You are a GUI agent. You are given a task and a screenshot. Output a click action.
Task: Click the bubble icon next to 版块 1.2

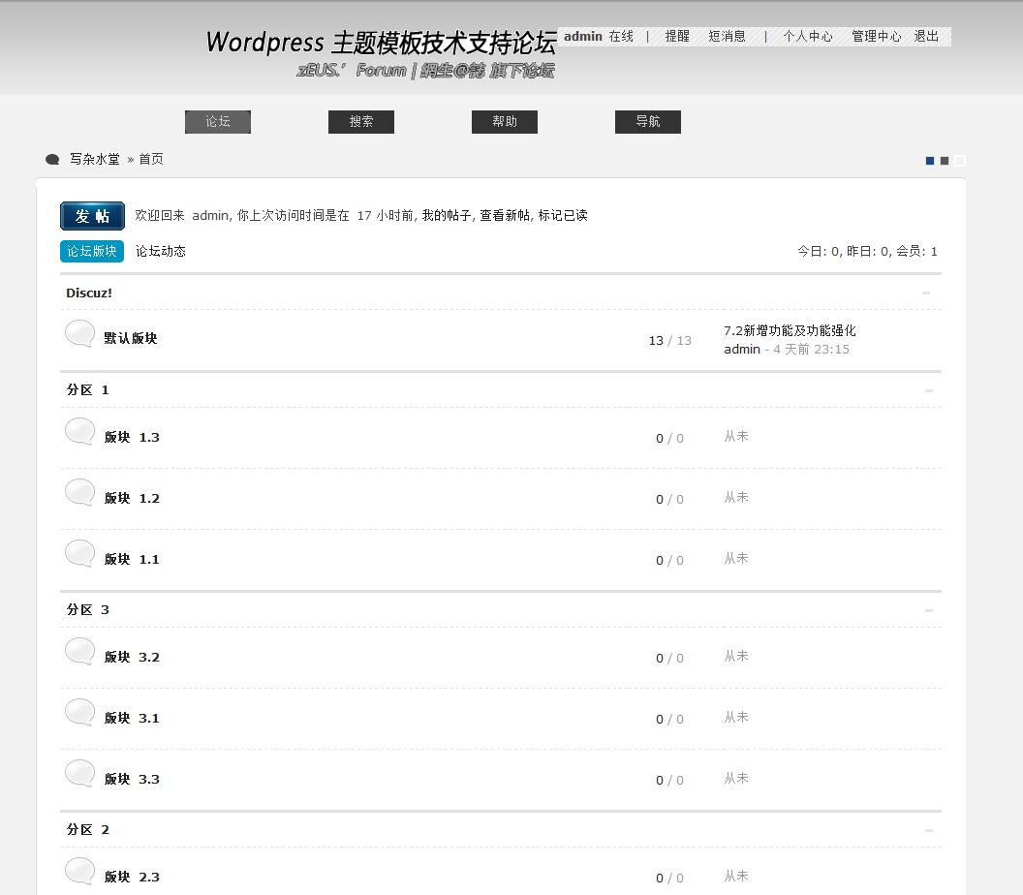pos(80,492)
